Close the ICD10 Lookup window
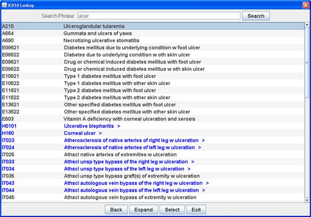Image resolution: width=311 pixels, height=217 pixels. (306, 5)
